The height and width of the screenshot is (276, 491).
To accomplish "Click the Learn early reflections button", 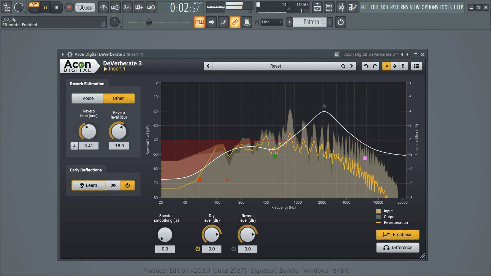I will pyautogui.click(x=89, y=185).
